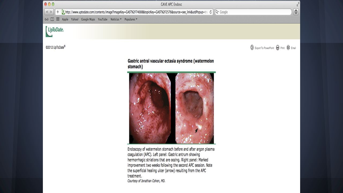This screenshot has height=193, width=343.
Task: Open the YouTube bookmark
Action: pyautogui.click(x=103, y=19)
